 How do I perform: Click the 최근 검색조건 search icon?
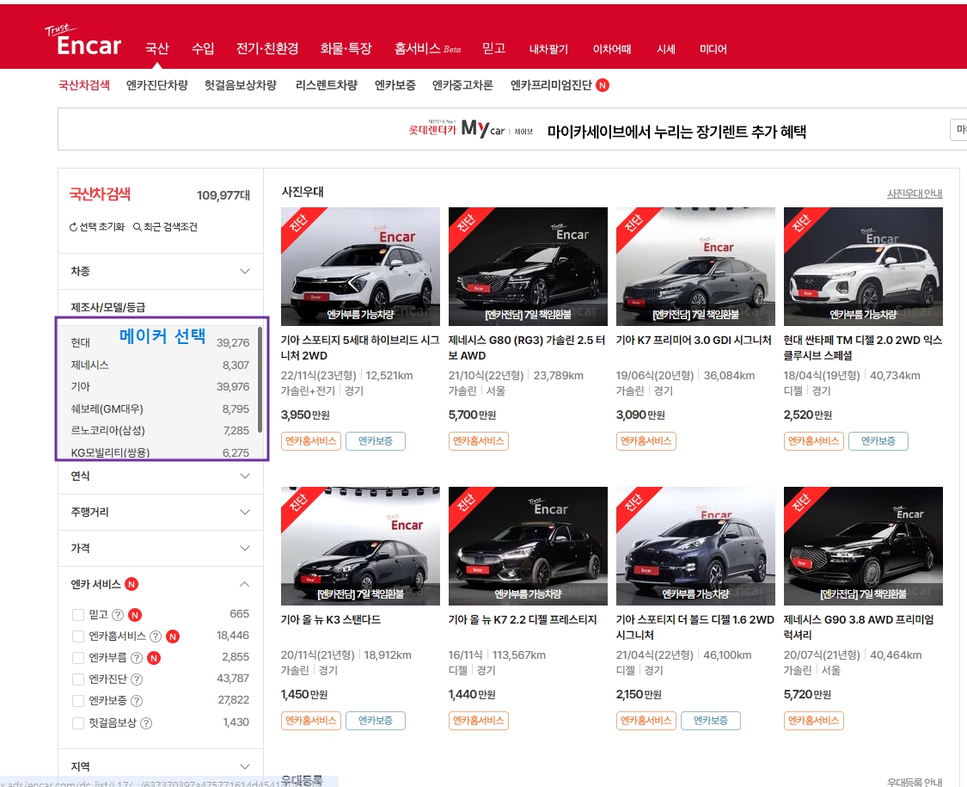click(138, 227)
